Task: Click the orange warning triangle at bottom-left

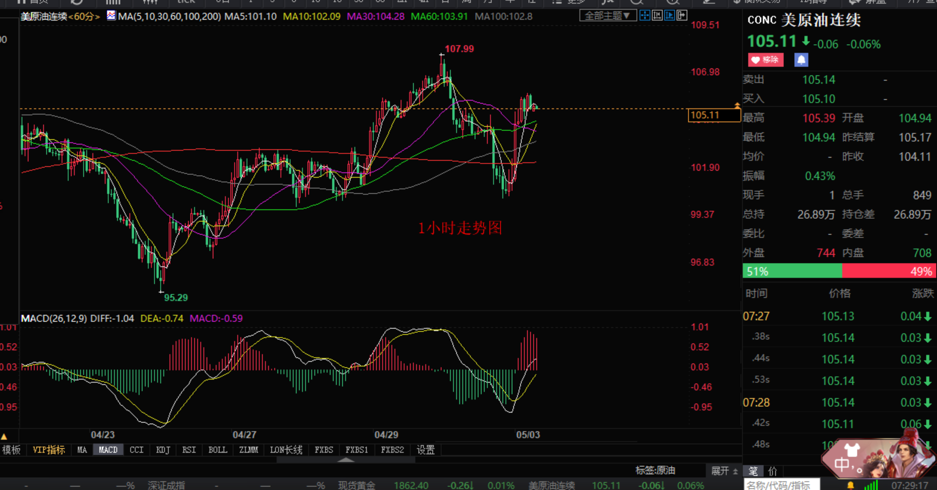Action: pos(4,437)
